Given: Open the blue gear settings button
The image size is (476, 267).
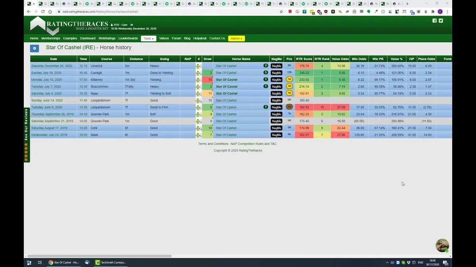Looking at the screenshot, I should 35,48.
